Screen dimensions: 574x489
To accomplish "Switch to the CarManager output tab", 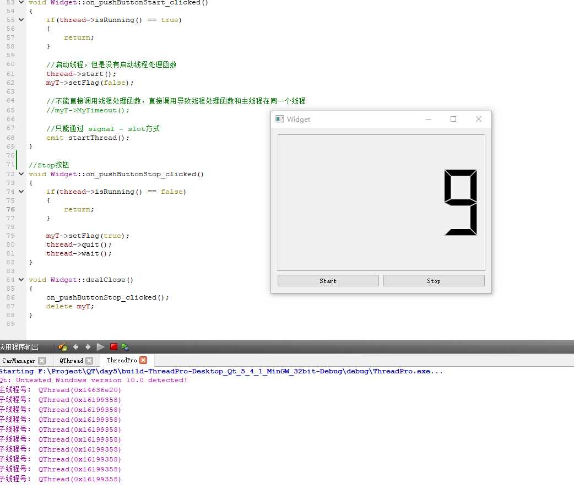I will 19,361.
